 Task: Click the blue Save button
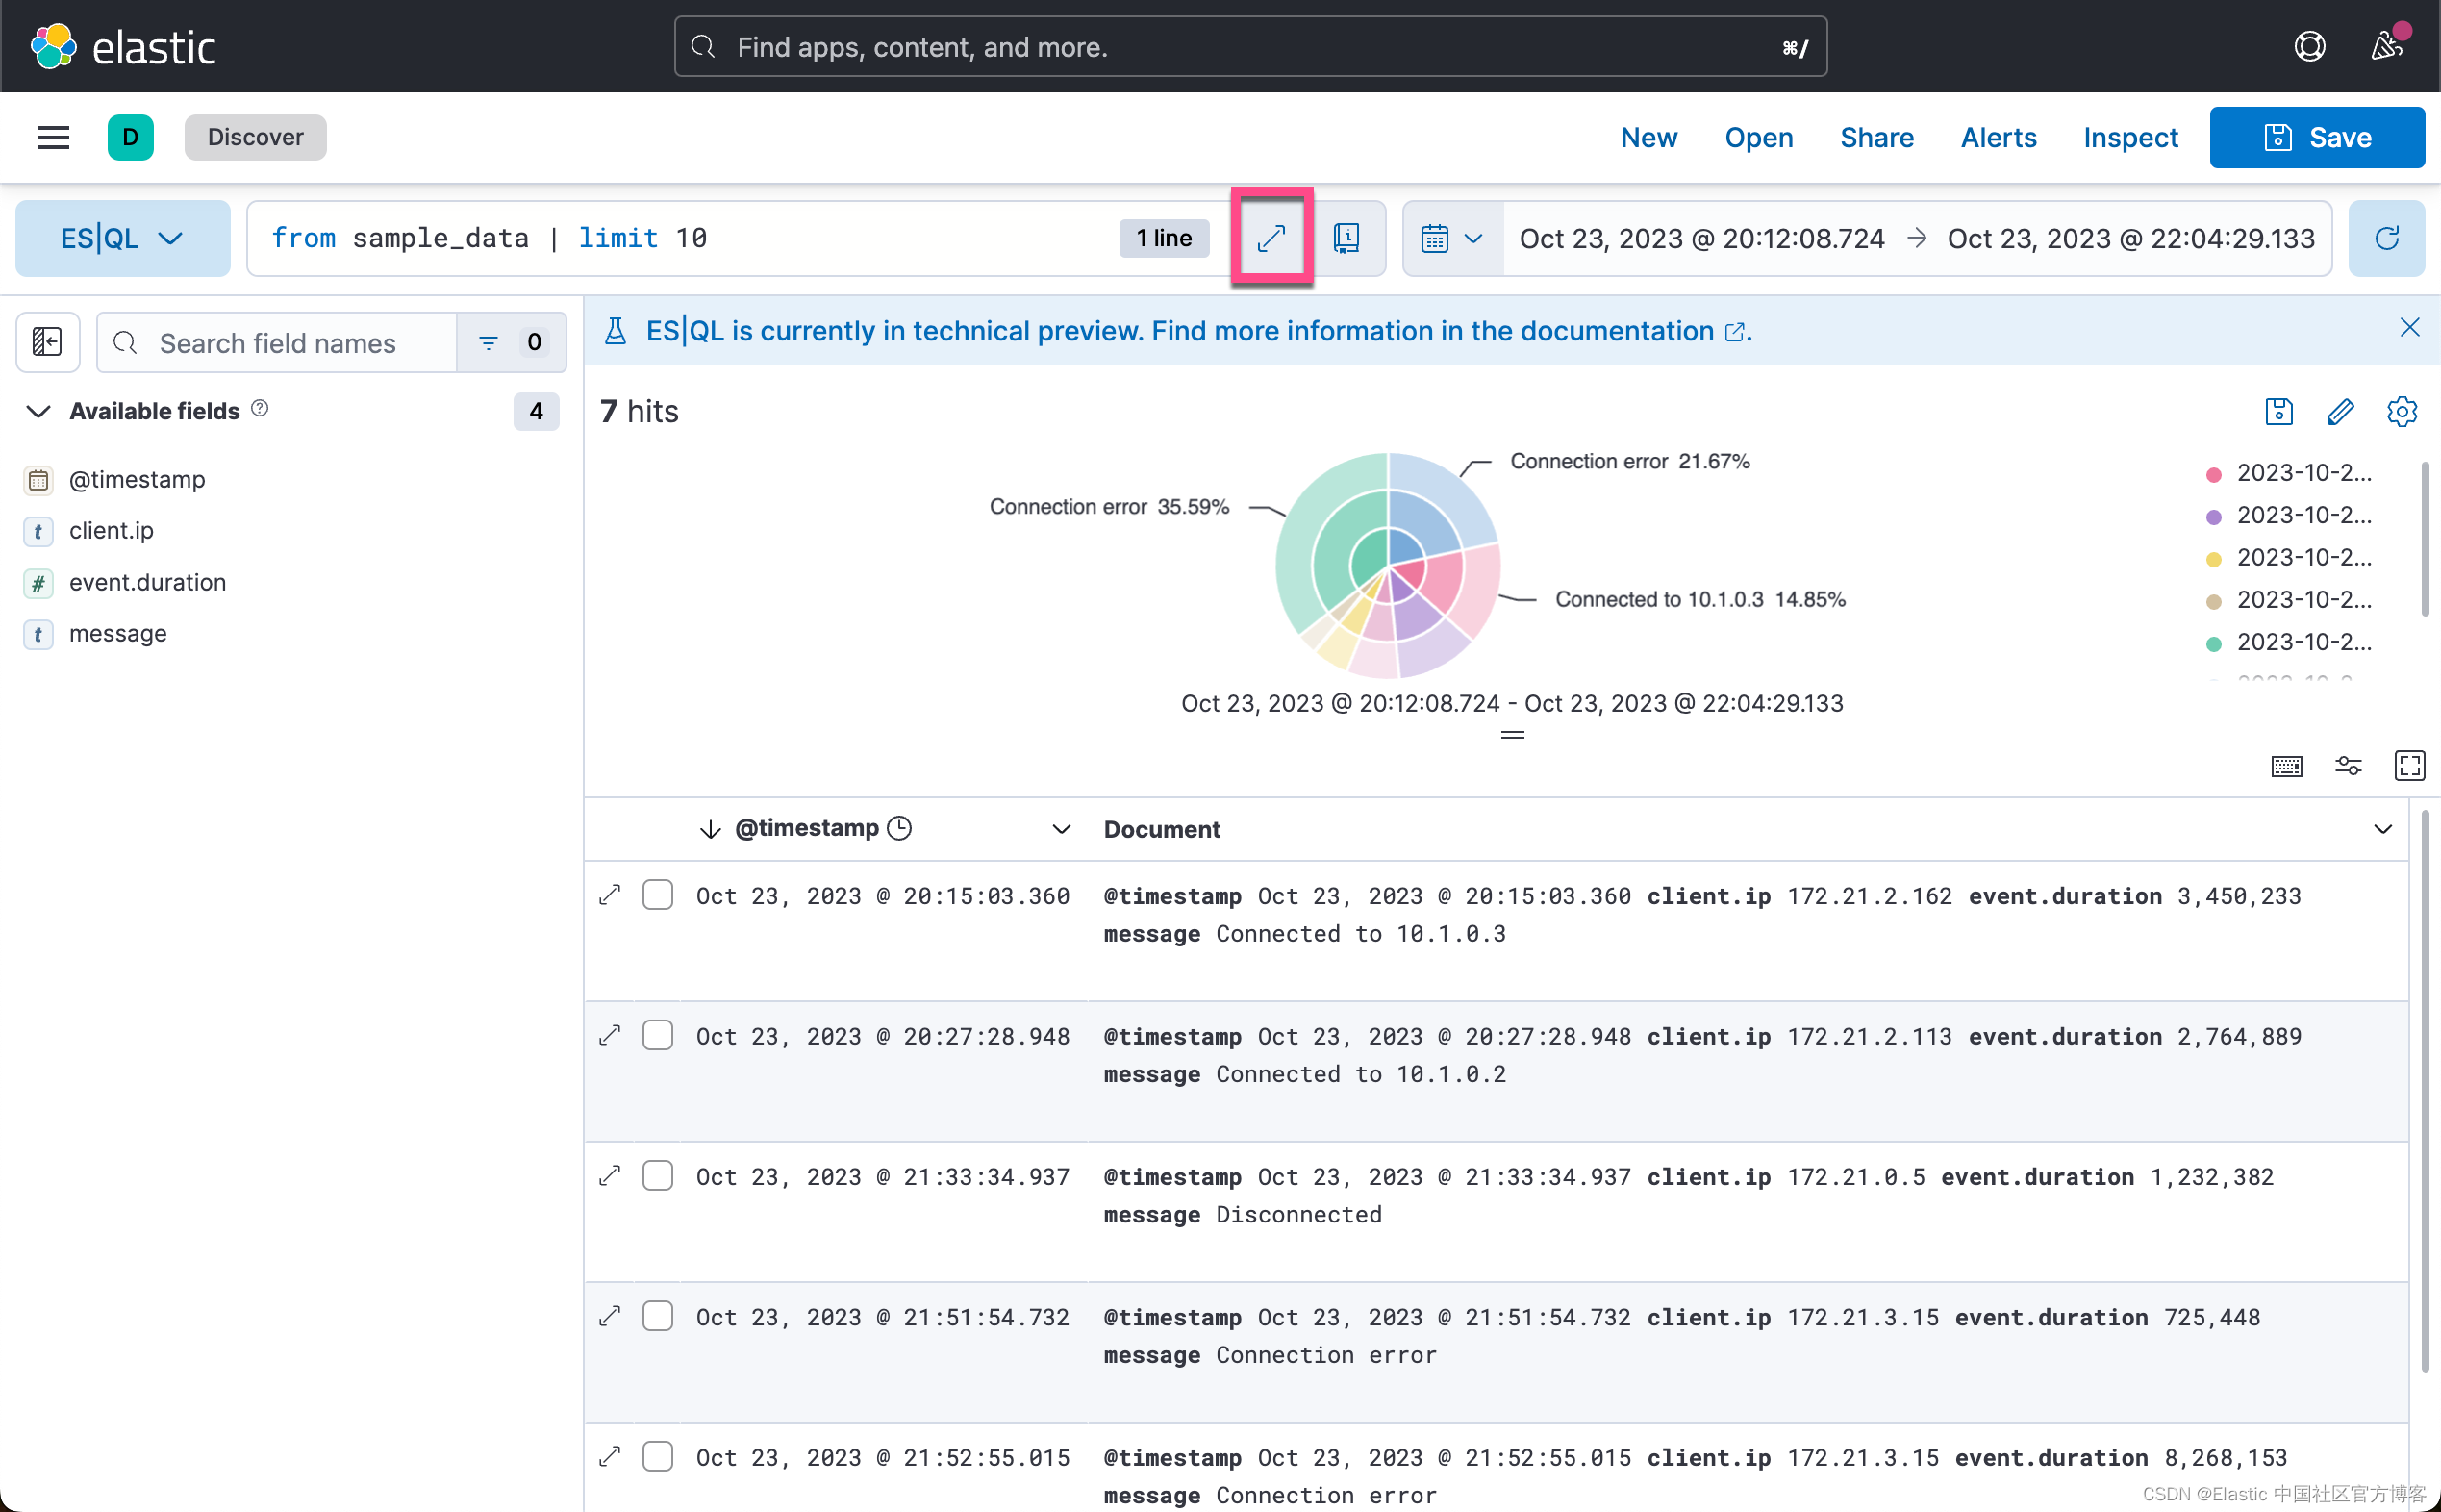[2316, 137]
